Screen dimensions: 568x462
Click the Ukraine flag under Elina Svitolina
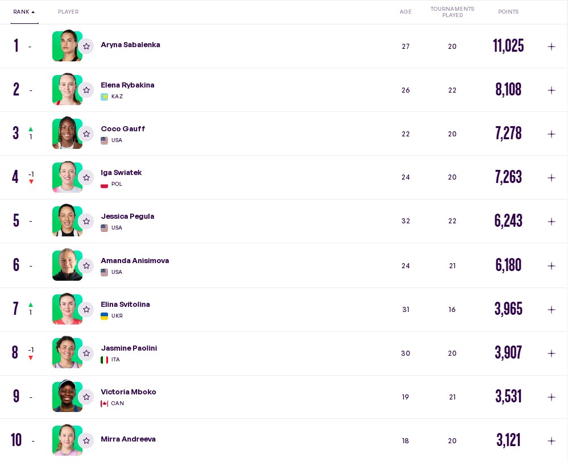[x=105, y=316]
